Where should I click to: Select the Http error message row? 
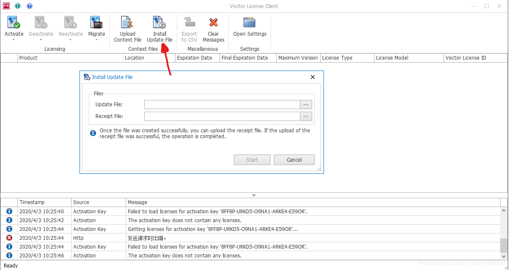(x=251, y=238)
